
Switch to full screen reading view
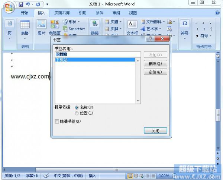[136, 176]
